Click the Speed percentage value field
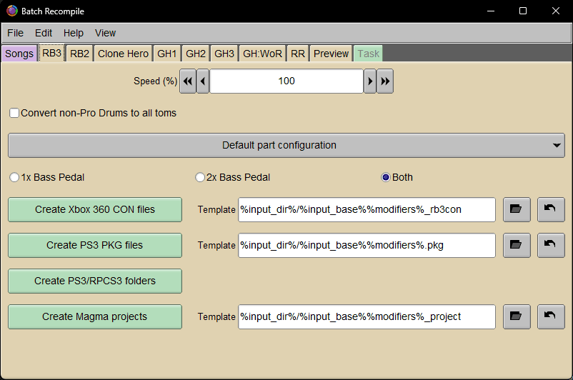Viewport: 573px width, 380px height. tap(286, 81)
